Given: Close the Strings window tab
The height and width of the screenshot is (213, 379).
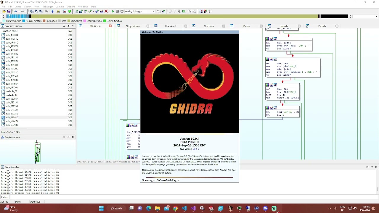Looking at the screenshot, I should point(148,26).
